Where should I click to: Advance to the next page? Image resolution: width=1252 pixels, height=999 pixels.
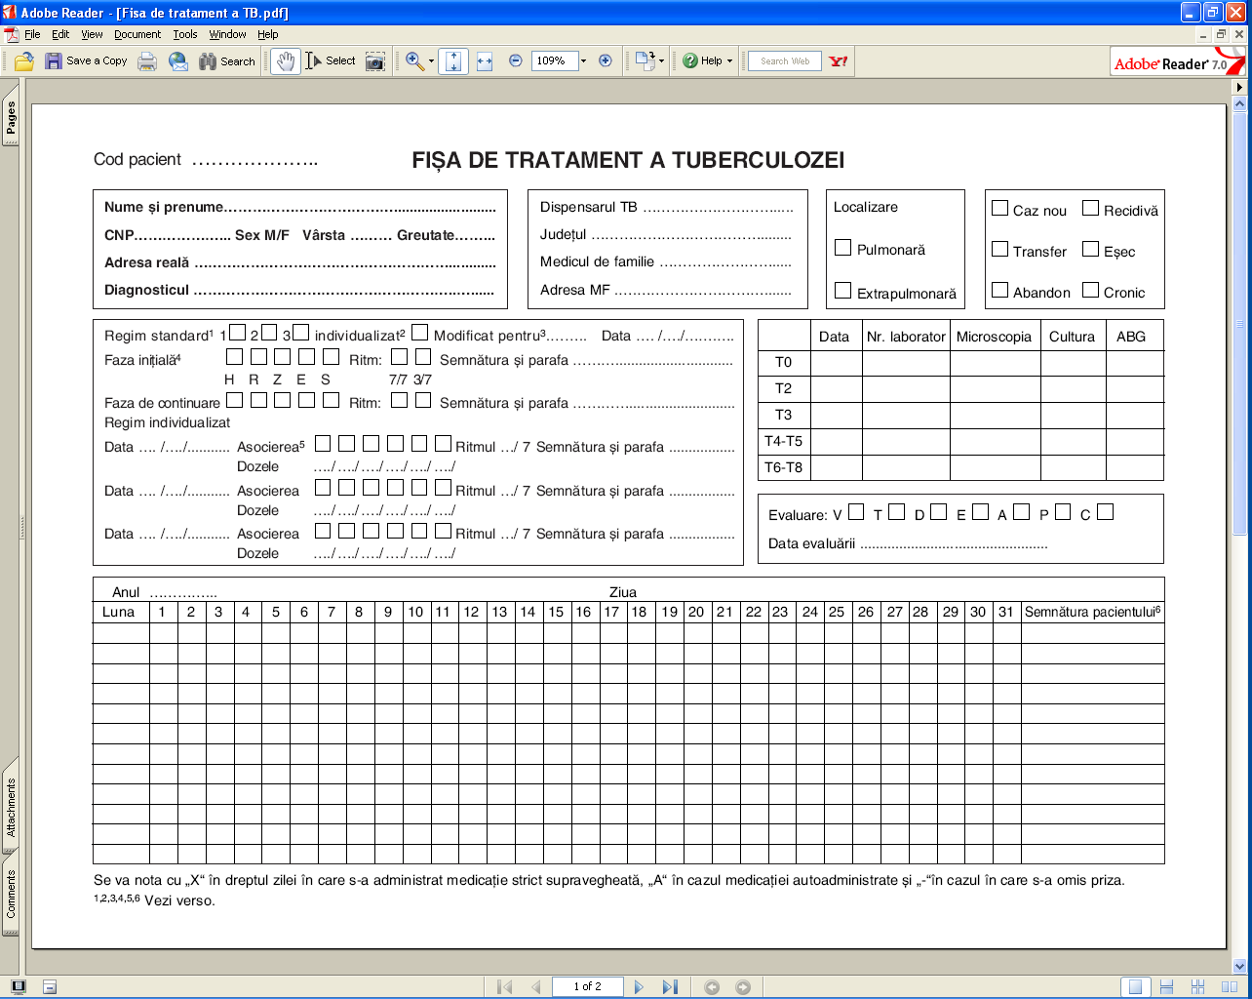(x=639, y=987)
